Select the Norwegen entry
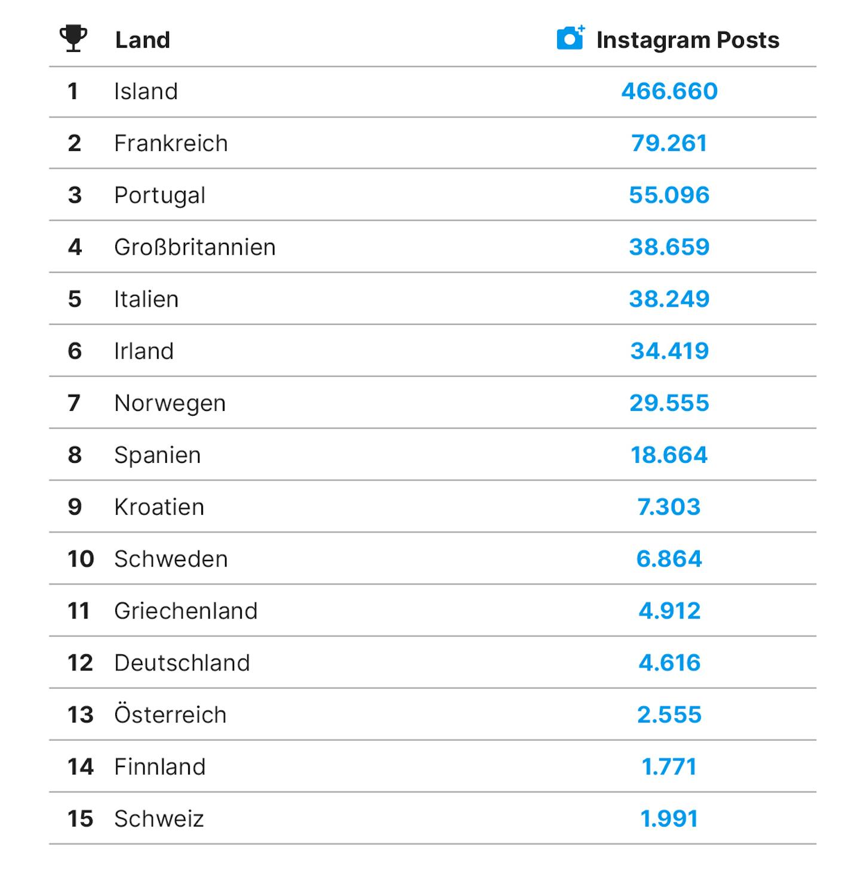Image resolution: width=867 pixels, height=878 pixels. pos(170,403)
